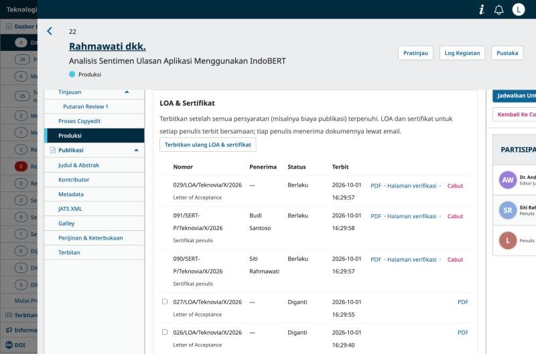Click the Terbit column header
Screen dimensions: 536x354
click(340, 167)
